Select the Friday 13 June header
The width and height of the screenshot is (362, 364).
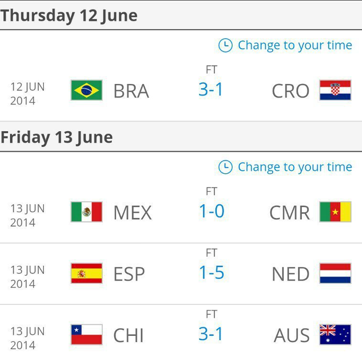coord(56,137)
